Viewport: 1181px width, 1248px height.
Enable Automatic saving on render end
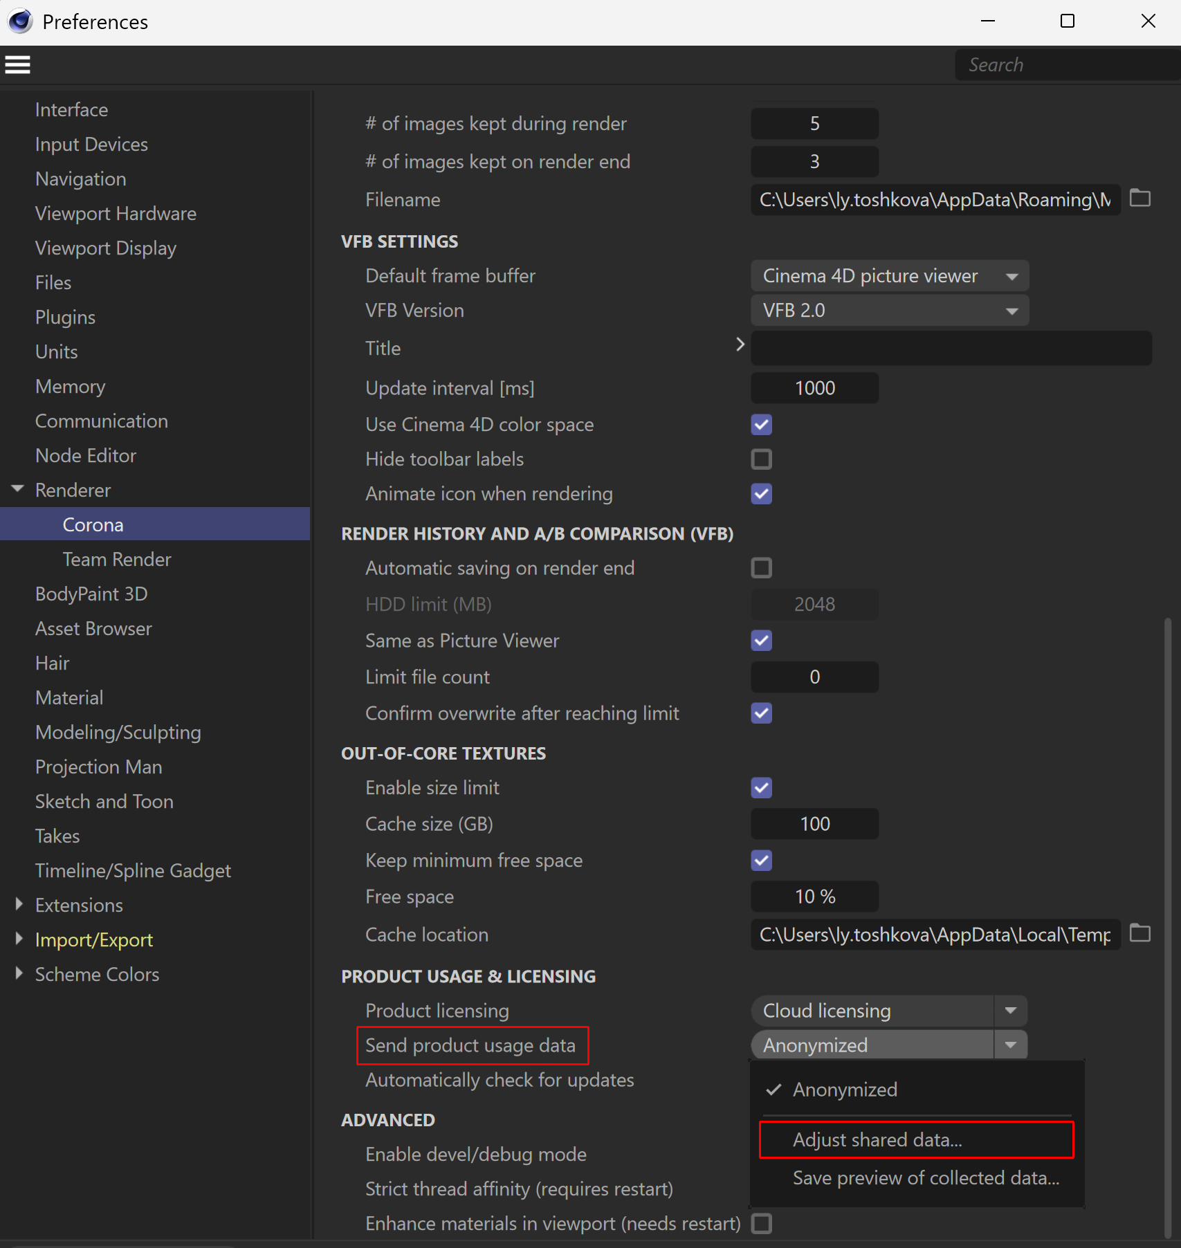pos(762,568)
